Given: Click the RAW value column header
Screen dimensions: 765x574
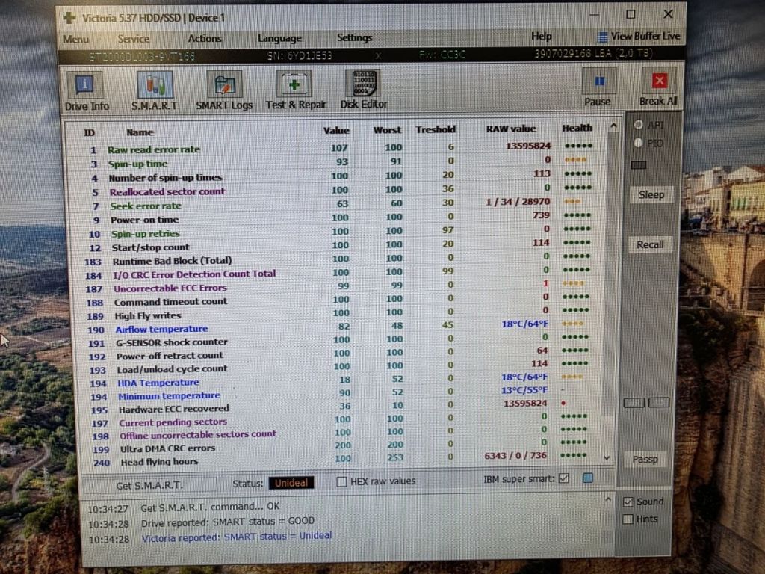Looking at the screenshot, I should [511, 129].
